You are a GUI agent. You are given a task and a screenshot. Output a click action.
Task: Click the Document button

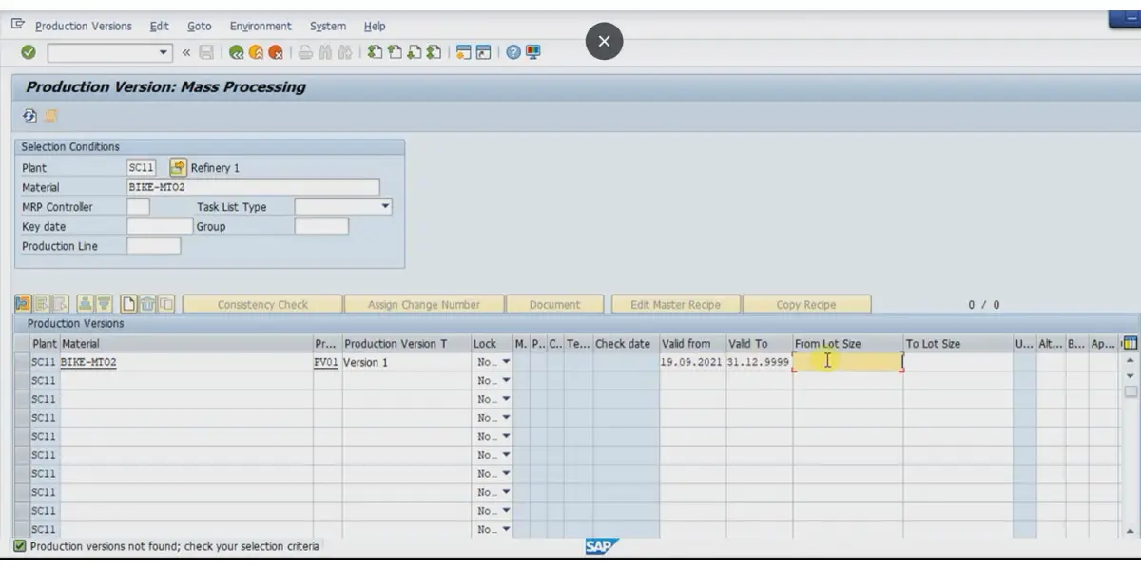[554, 305]
